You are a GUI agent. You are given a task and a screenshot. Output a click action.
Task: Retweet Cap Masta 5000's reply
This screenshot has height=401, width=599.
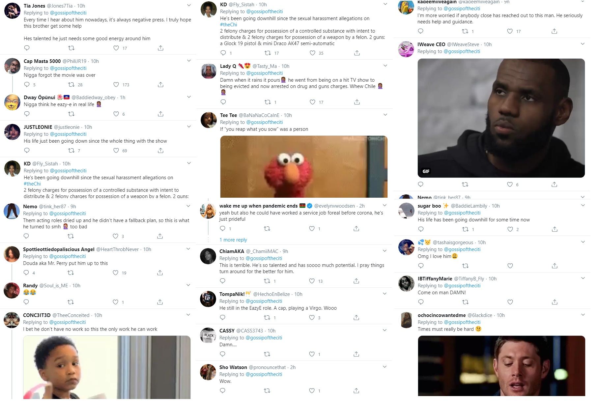click(x=71, y=85)
